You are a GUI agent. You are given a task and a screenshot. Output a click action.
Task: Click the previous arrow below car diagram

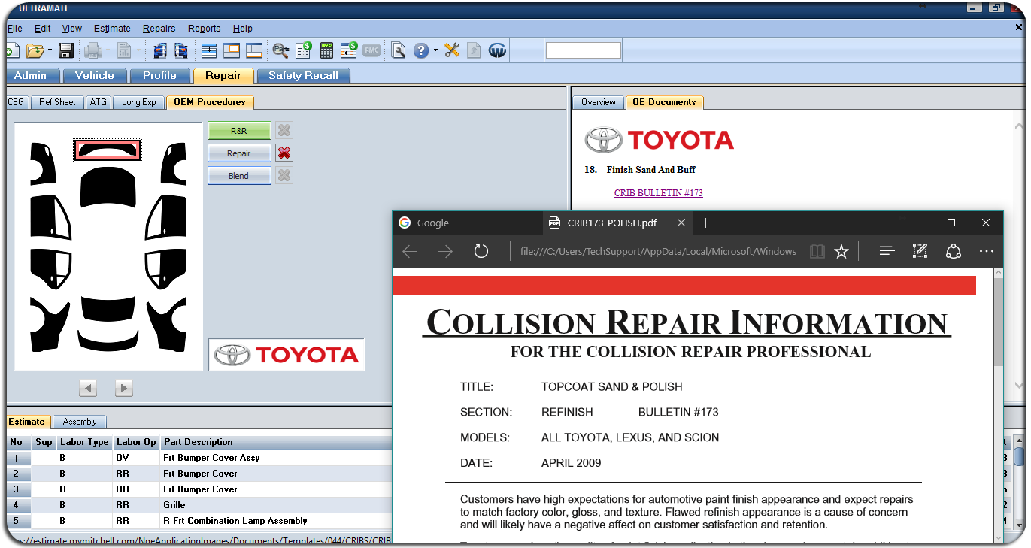click(88, 389)
